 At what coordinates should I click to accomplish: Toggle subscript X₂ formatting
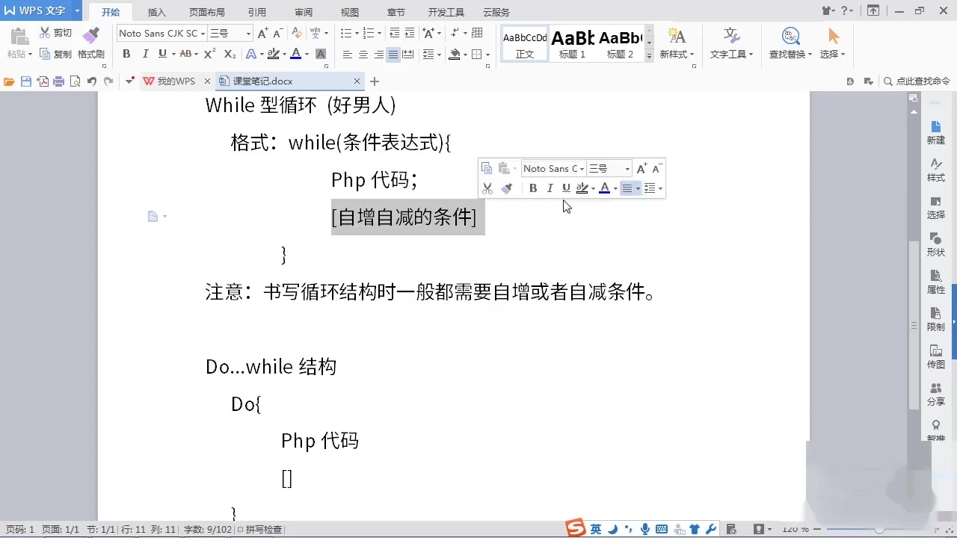[230, 54]
